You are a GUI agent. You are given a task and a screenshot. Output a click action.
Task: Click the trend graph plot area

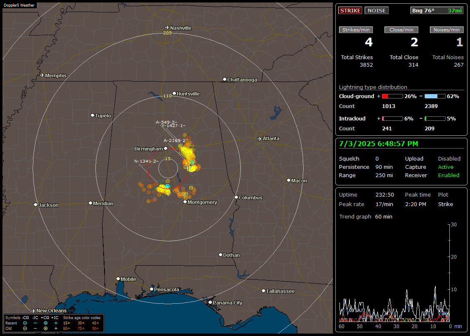[394, 273]
